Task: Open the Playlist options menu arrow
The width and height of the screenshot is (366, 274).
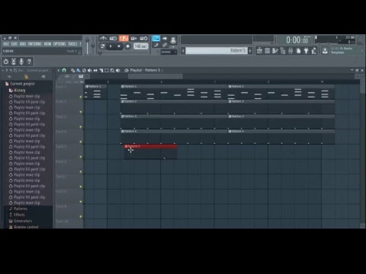Action: pos(59,70)
